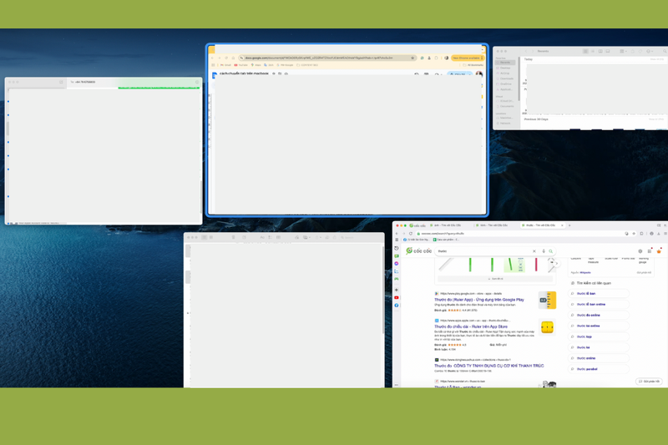The image size is (668, 445).
Task: Open the Thước đo Ruler App Google Play result
Action: [478, 300]
